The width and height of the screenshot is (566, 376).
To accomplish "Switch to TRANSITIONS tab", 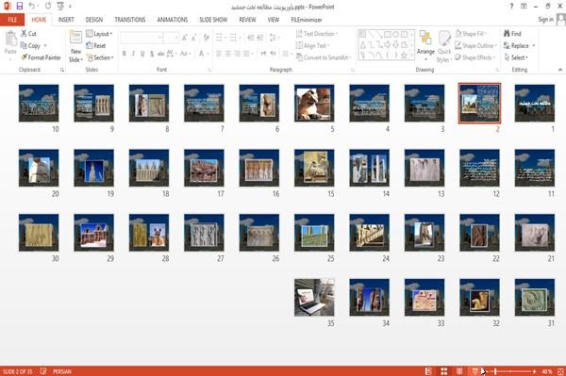I will [x=130, y=20].
